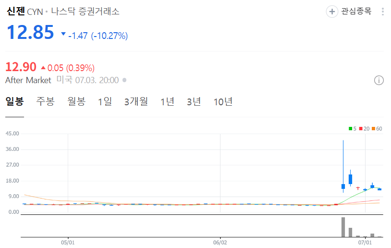Click the red 20-day moving average legend
This screenshot has height=248, width=391.
pos(364,129)
